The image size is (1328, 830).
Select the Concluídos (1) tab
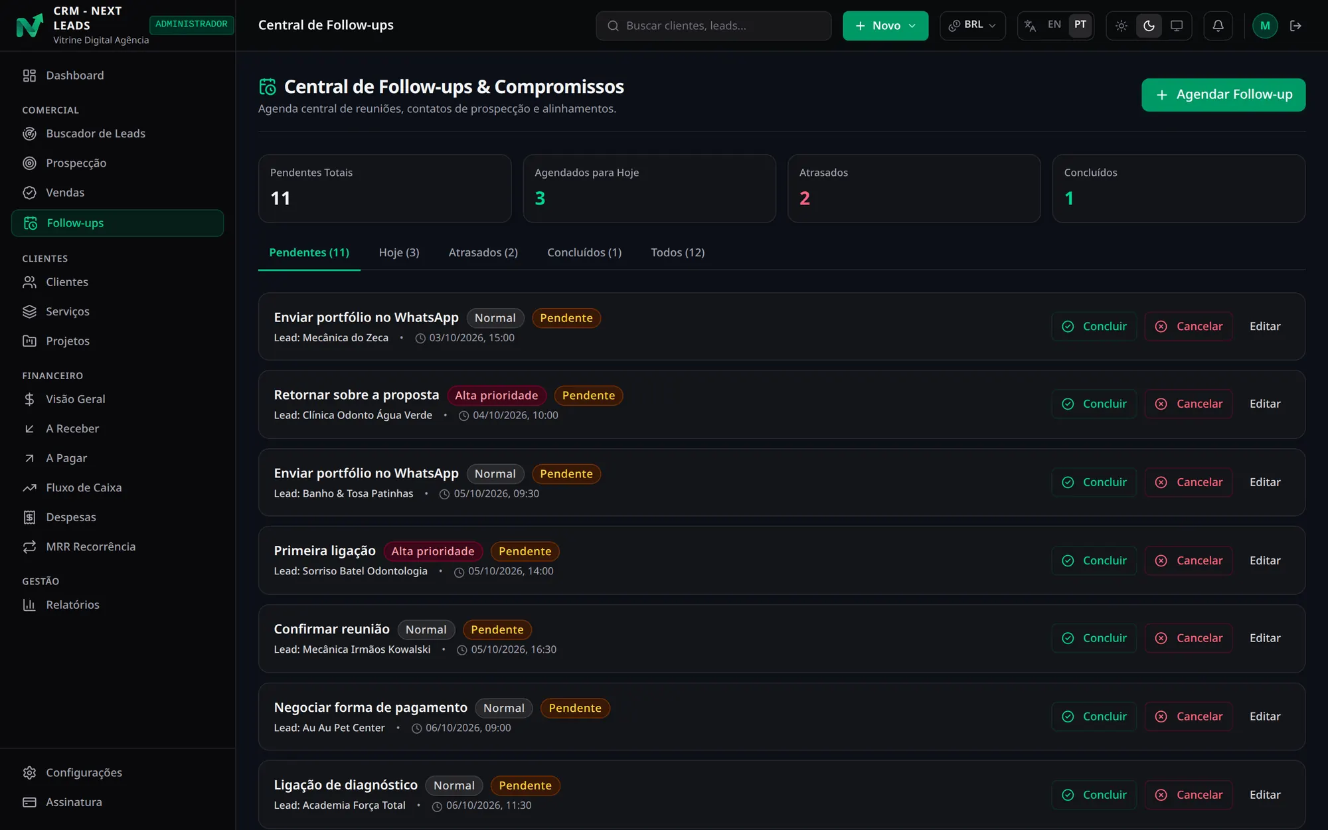click(x=584, y=253)
